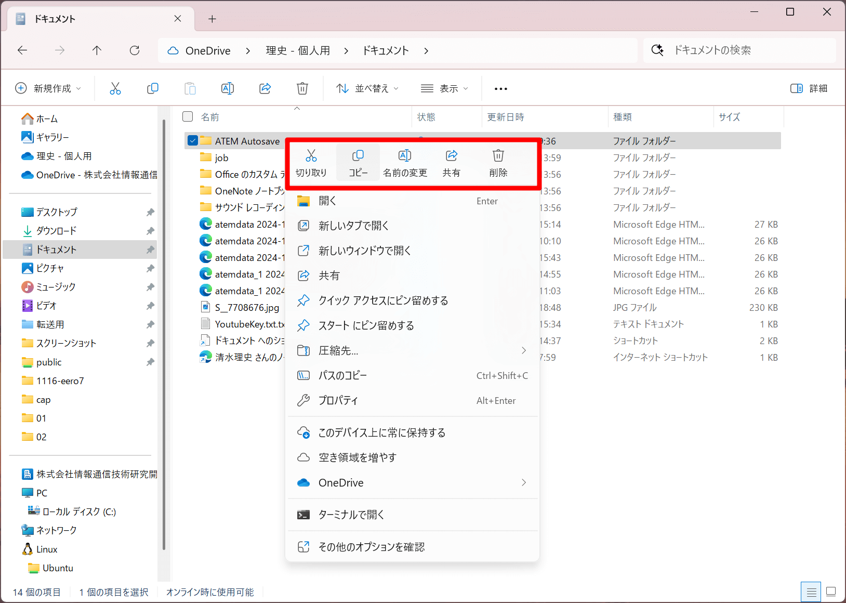This screenshot has width=846, height=603.
Task: Uncheck the ATEM Autosave checkbox
Action: click(193, 141)
